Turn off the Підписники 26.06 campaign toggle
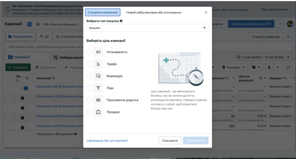This screenshot has width=296, height=159. (x=24, y=88)
